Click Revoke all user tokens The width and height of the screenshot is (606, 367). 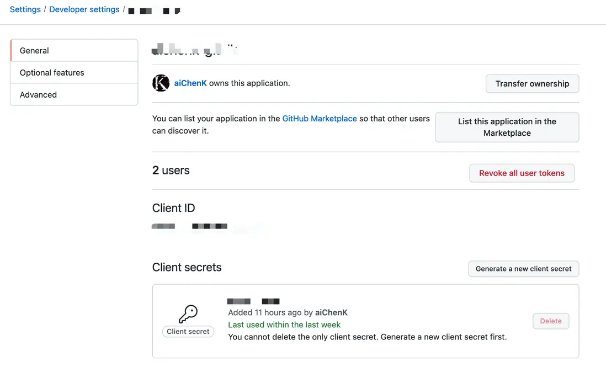point(522,173)
